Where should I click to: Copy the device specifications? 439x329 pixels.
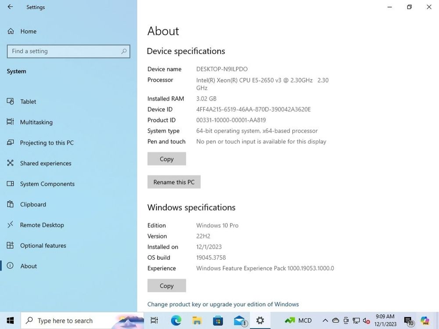pos(166,159)
